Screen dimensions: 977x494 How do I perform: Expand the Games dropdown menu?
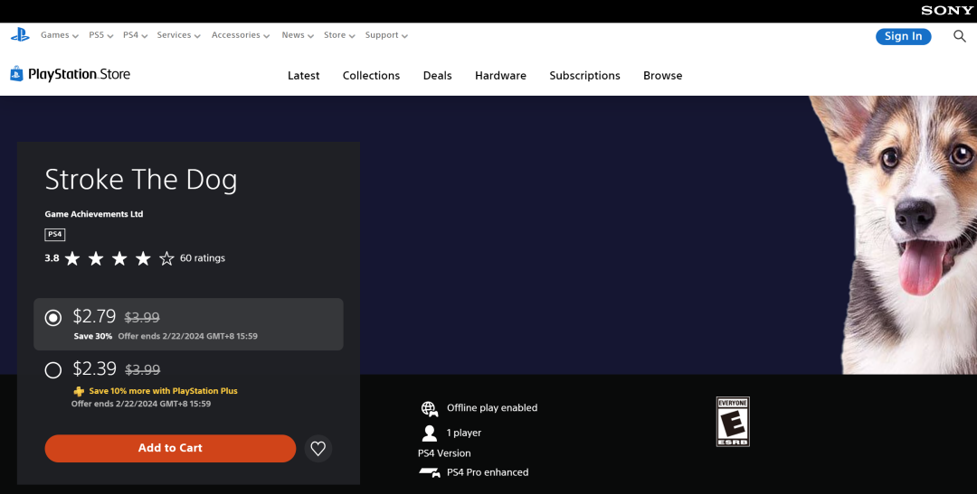point(60,35)
